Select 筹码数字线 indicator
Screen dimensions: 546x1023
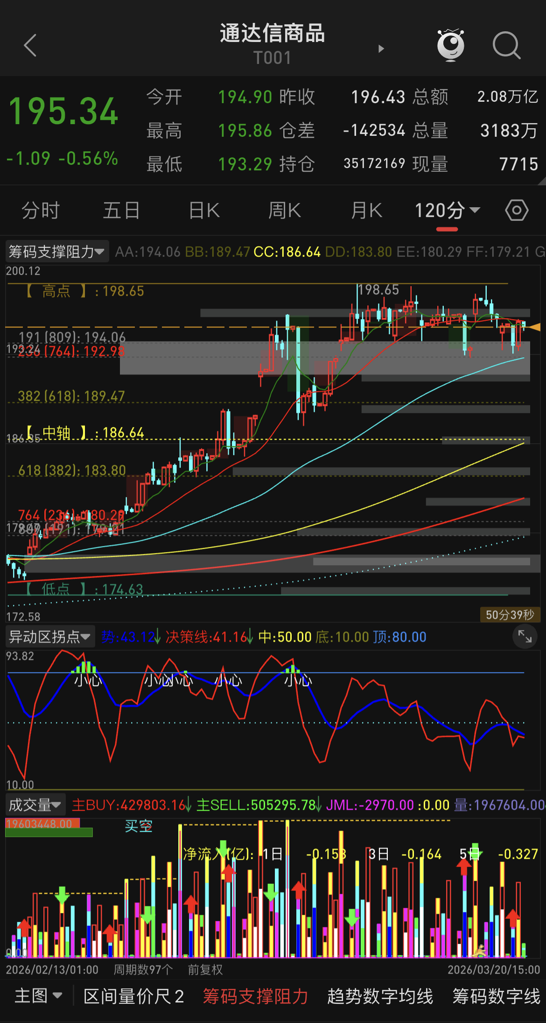pyautogui.click(x=497, y=996)
